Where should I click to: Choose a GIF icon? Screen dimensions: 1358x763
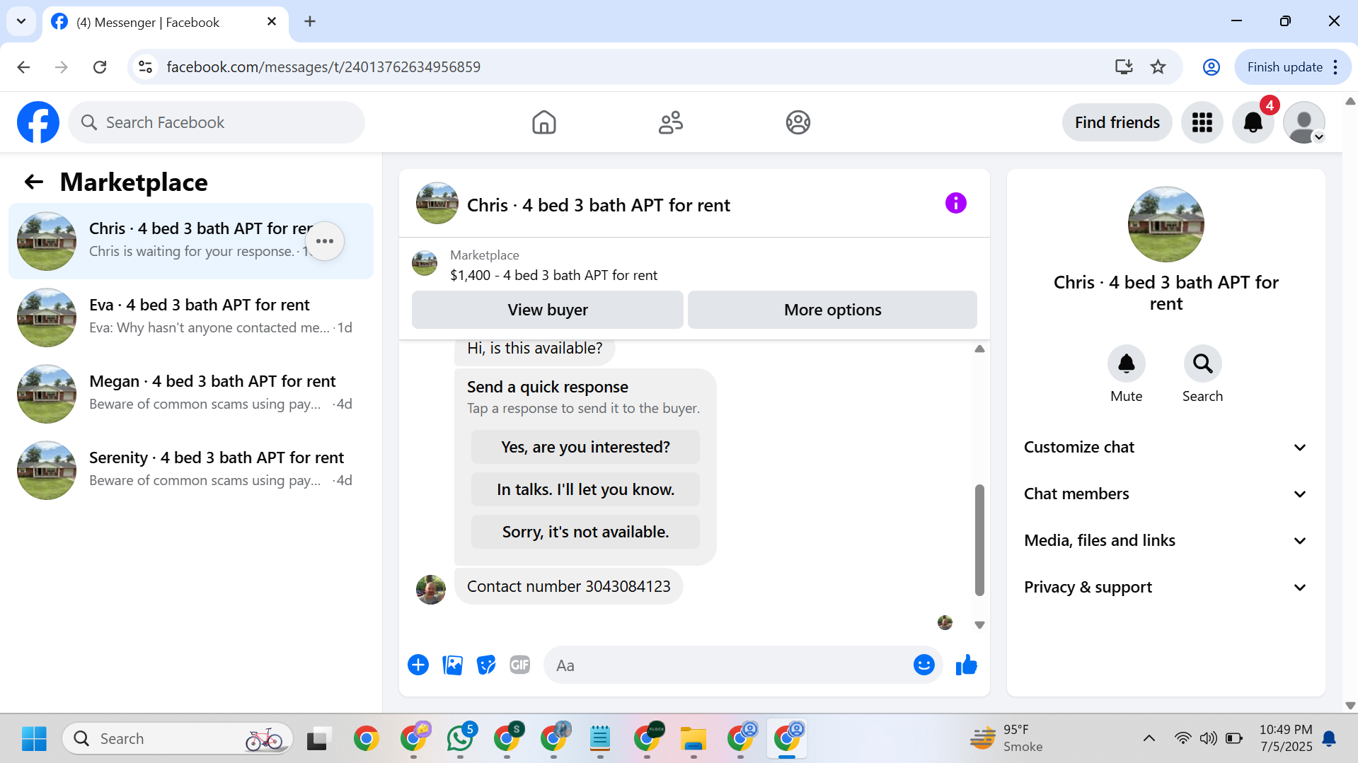520,665
